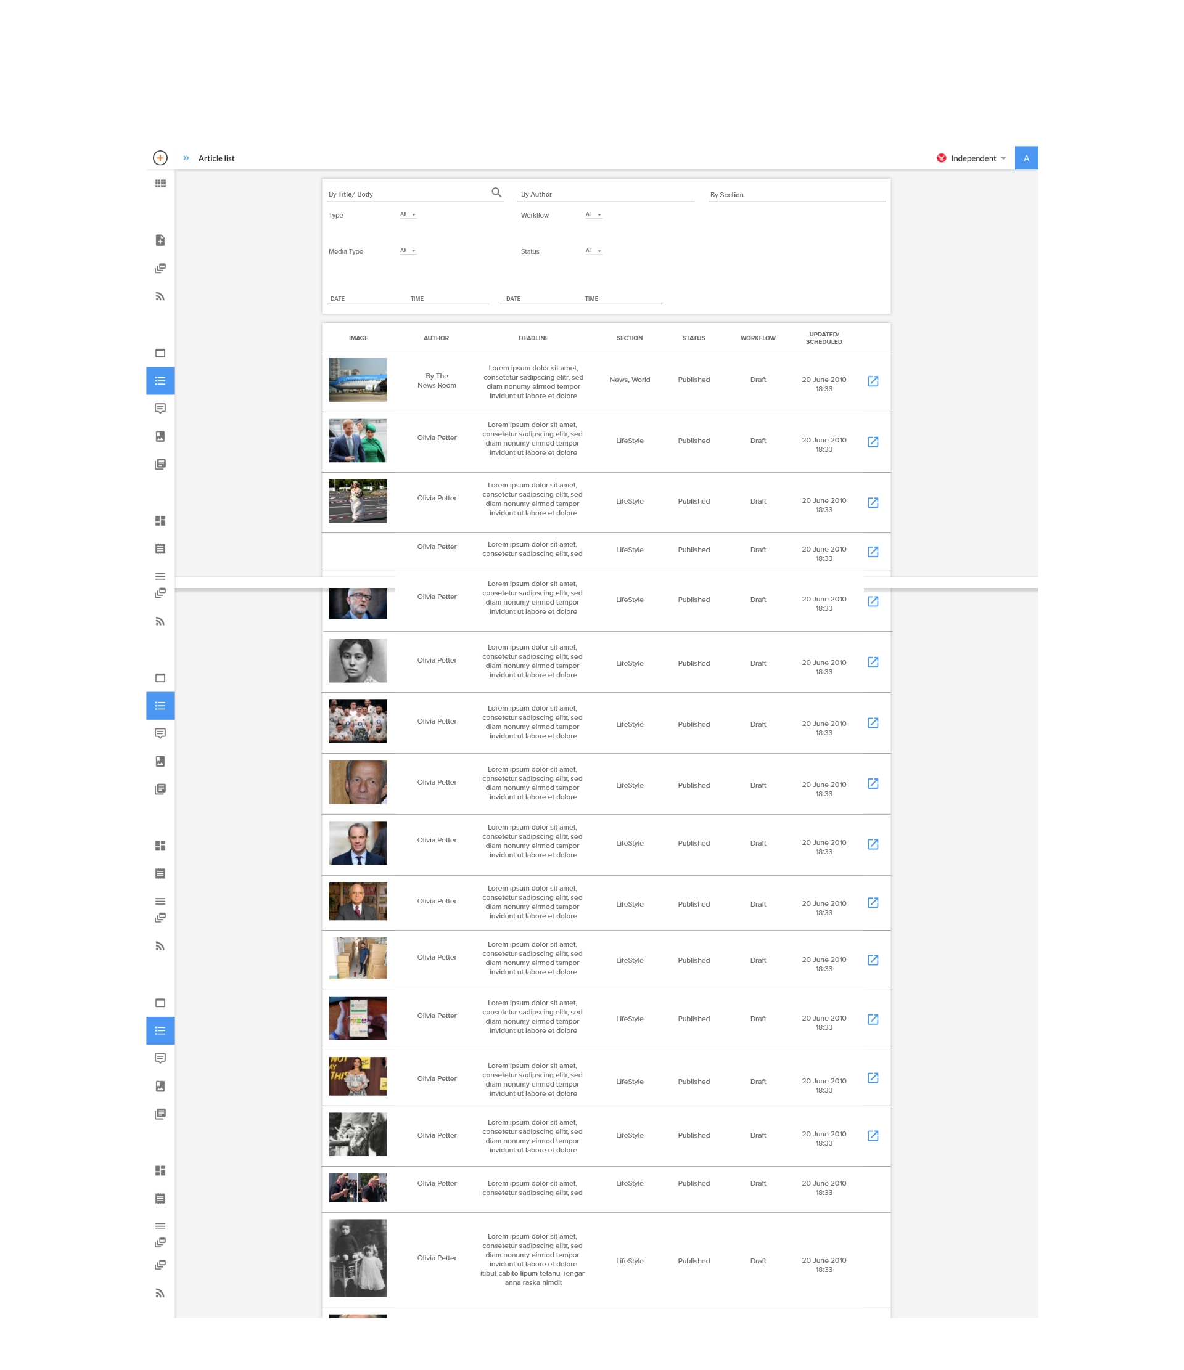Click topmost new document icon in sidebar

[160, 240]
